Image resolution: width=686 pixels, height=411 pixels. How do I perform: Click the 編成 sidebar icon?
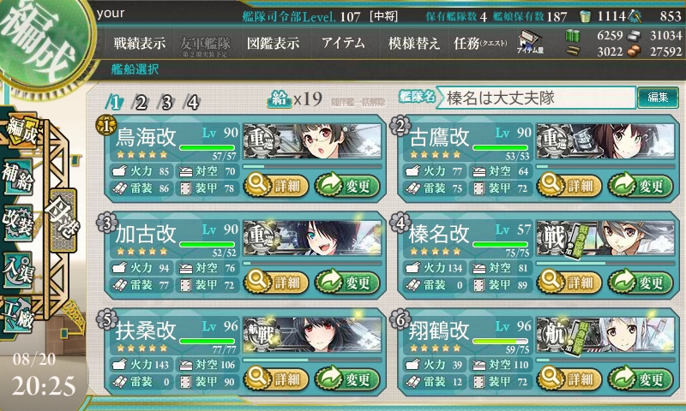pyautogui.click(x=21, y=131)
